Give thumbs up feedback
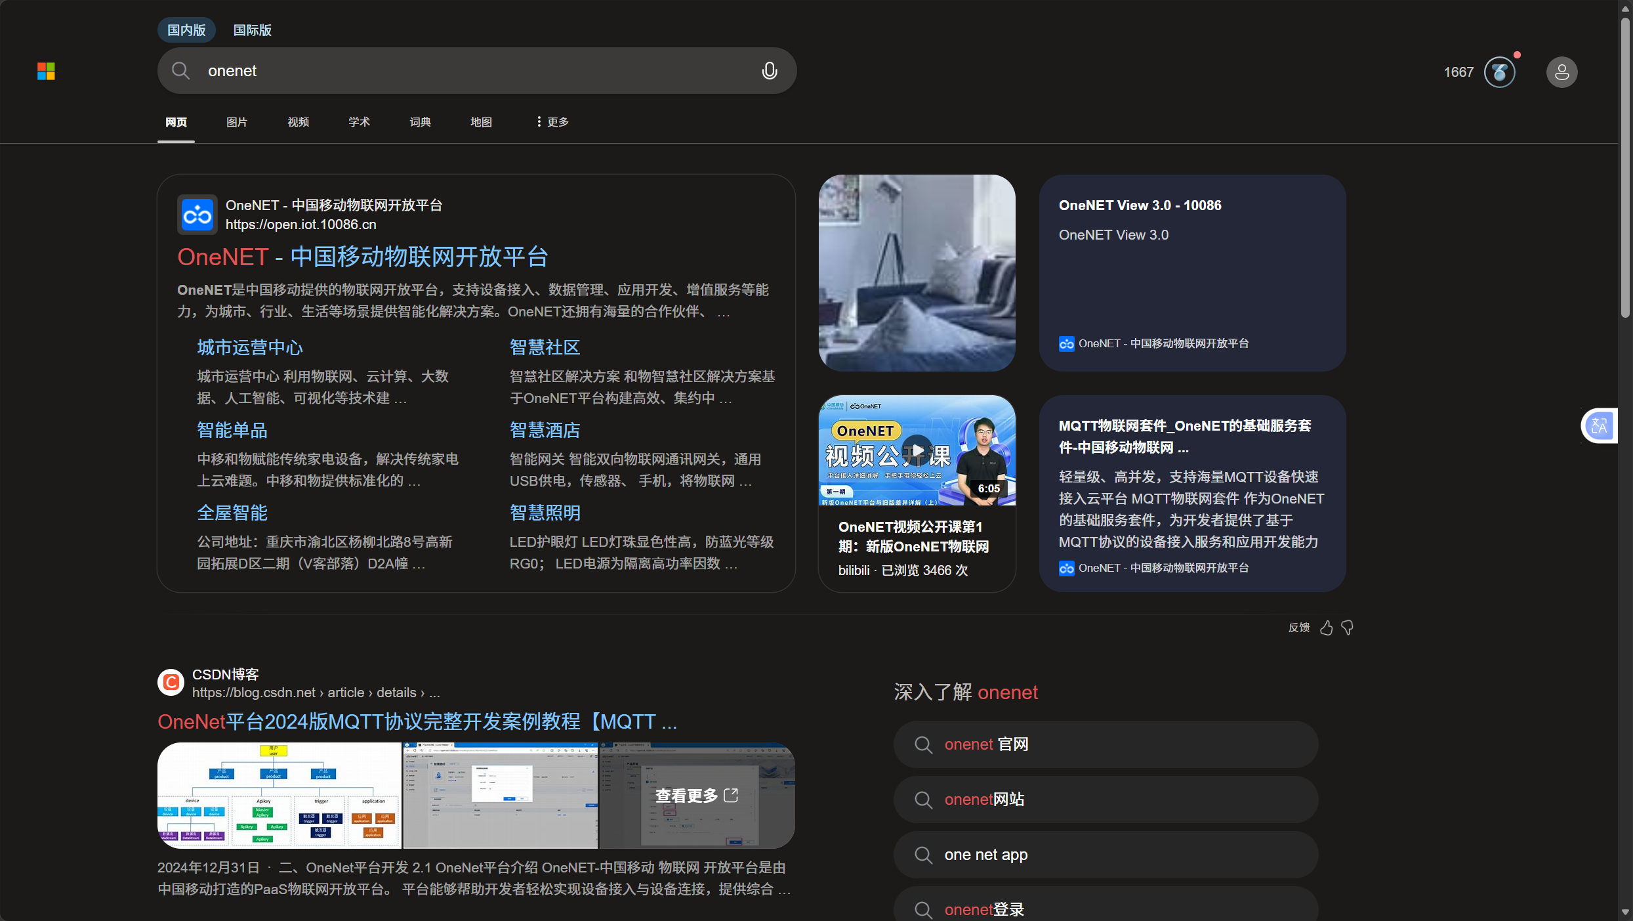 coord(1327,628)
